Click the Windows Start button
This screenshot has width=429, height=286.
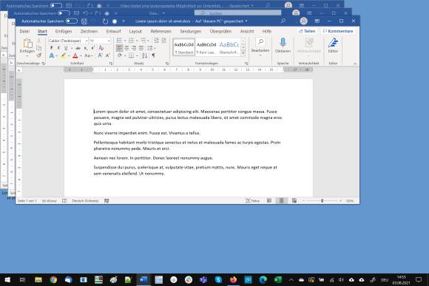(7, 279)
